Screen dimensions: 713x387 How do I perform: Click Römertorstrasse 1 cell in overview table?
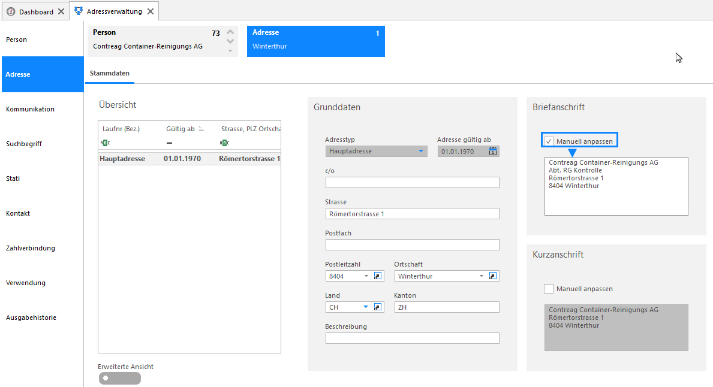249,159
